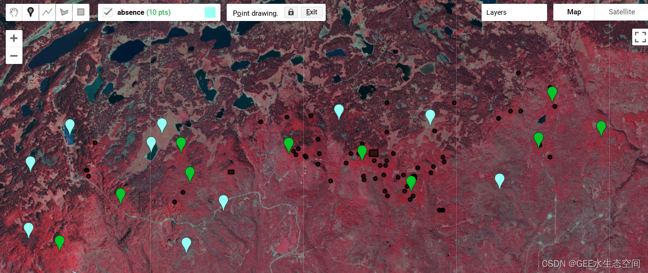Screen dimensions: 648x273
Task: Toggle fullscreen map view
Action: [640, 37]
